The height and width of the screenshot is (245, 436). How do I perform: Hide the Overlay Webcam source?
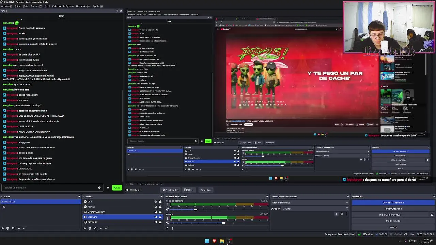[x=156, y=212]
